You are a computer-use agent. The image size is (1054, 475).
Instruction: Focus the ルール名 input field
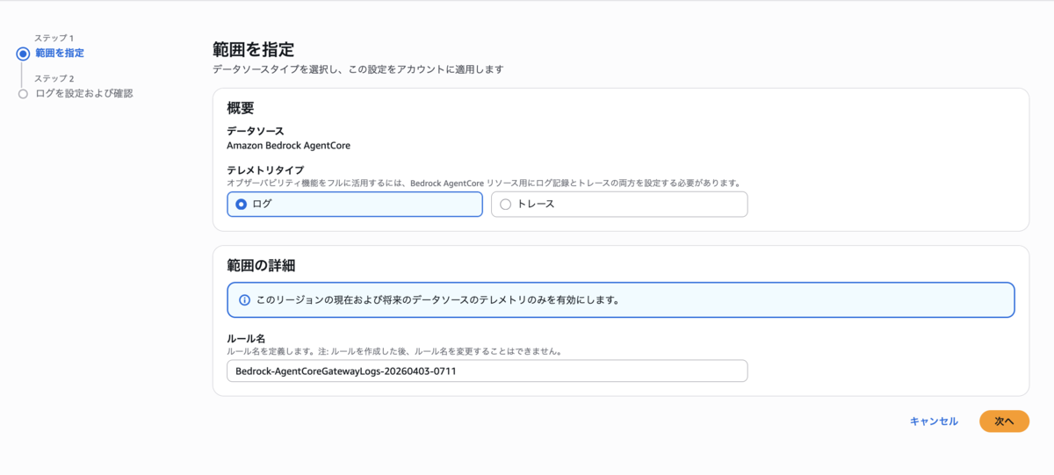487,371
